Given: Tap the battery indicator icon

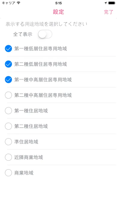Looking at the screenshot, I should click(112, 3).
